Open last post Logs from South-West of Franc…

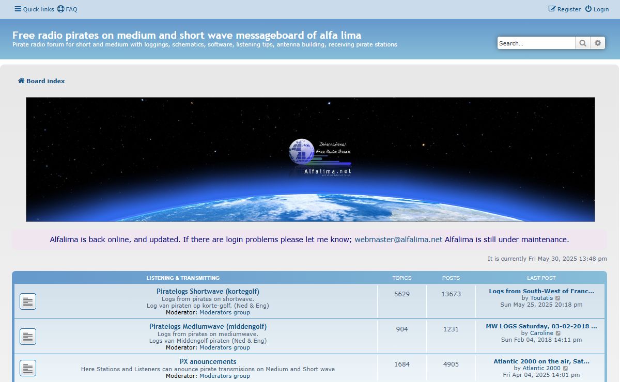click(x=541, y=291)
